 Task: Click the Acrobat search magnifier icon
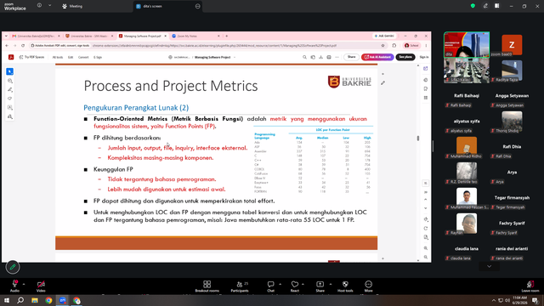click(x=304, y=57)
